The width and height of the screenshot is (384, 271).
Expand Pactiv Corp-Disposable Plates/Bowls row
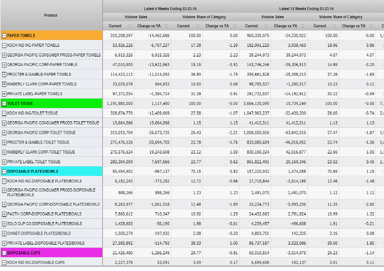[4, 214]
